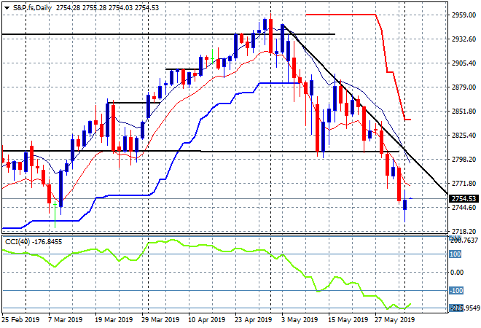Click the current price label 2754.53

coord(464,198)
